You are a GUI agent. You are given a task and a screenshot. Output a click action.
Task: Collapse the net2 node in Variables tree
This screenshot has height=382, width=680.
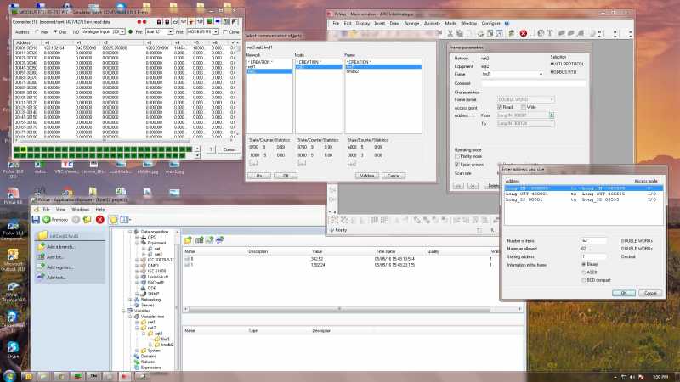tap(137, 328)
